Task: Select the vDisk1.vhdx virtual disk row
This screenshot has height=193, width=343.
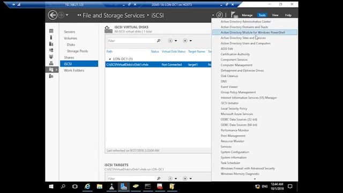Action: 158,64
